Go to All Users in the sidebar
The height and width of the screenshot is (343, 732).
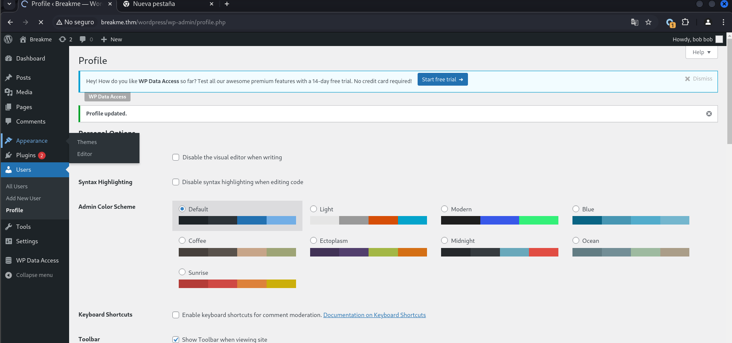[x=17, y=187]
